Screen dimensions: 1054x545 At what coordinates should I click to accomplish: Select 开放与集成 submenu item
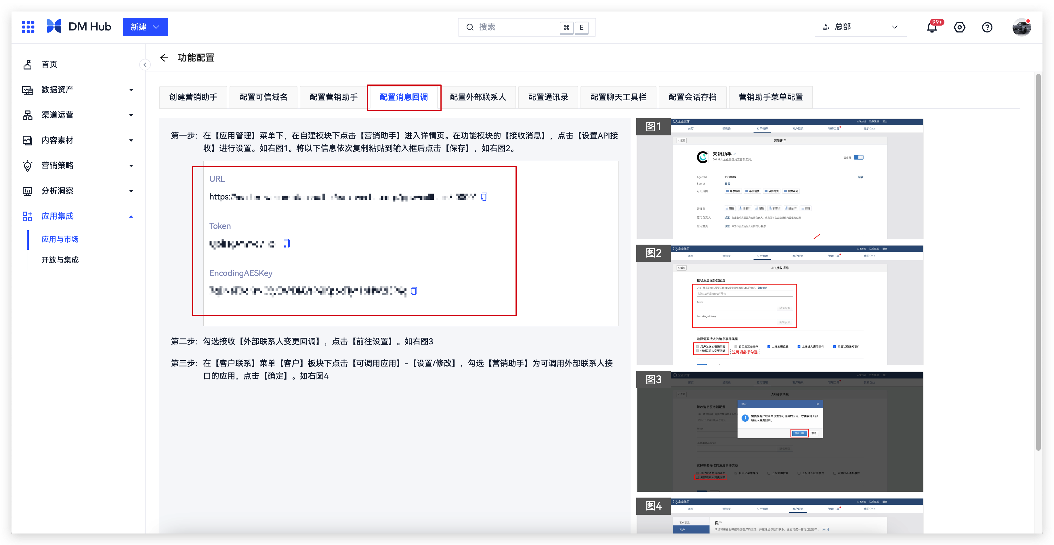click(x=60, y=260)
